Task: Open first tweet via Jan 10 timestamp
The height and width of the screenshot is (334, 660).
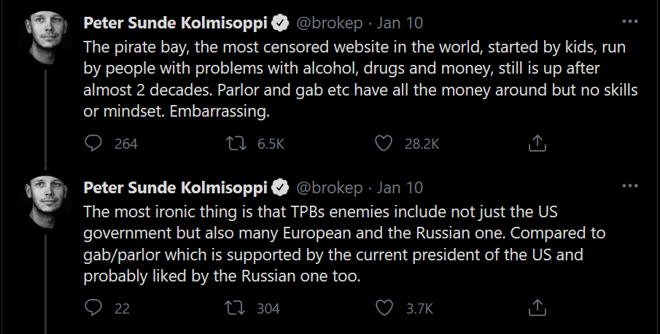Action: [400, 23]
